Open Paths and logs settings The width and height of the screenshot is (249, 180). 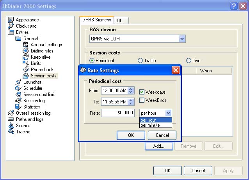tap(30, 119)
